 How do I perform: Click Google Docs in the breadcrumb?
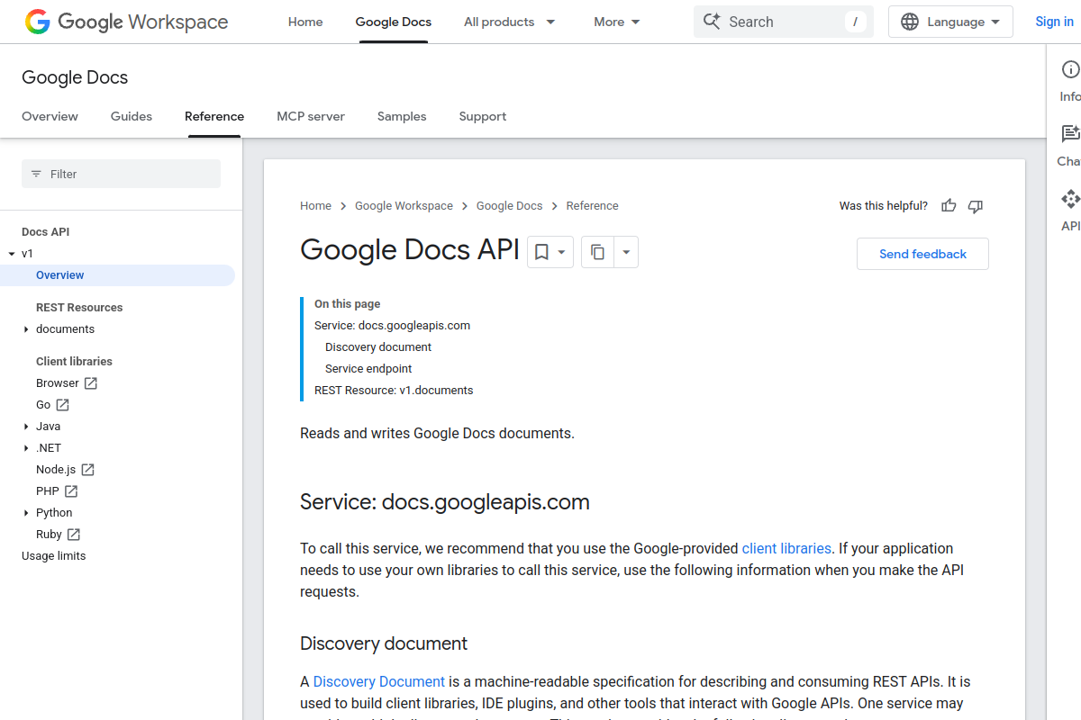509,206
